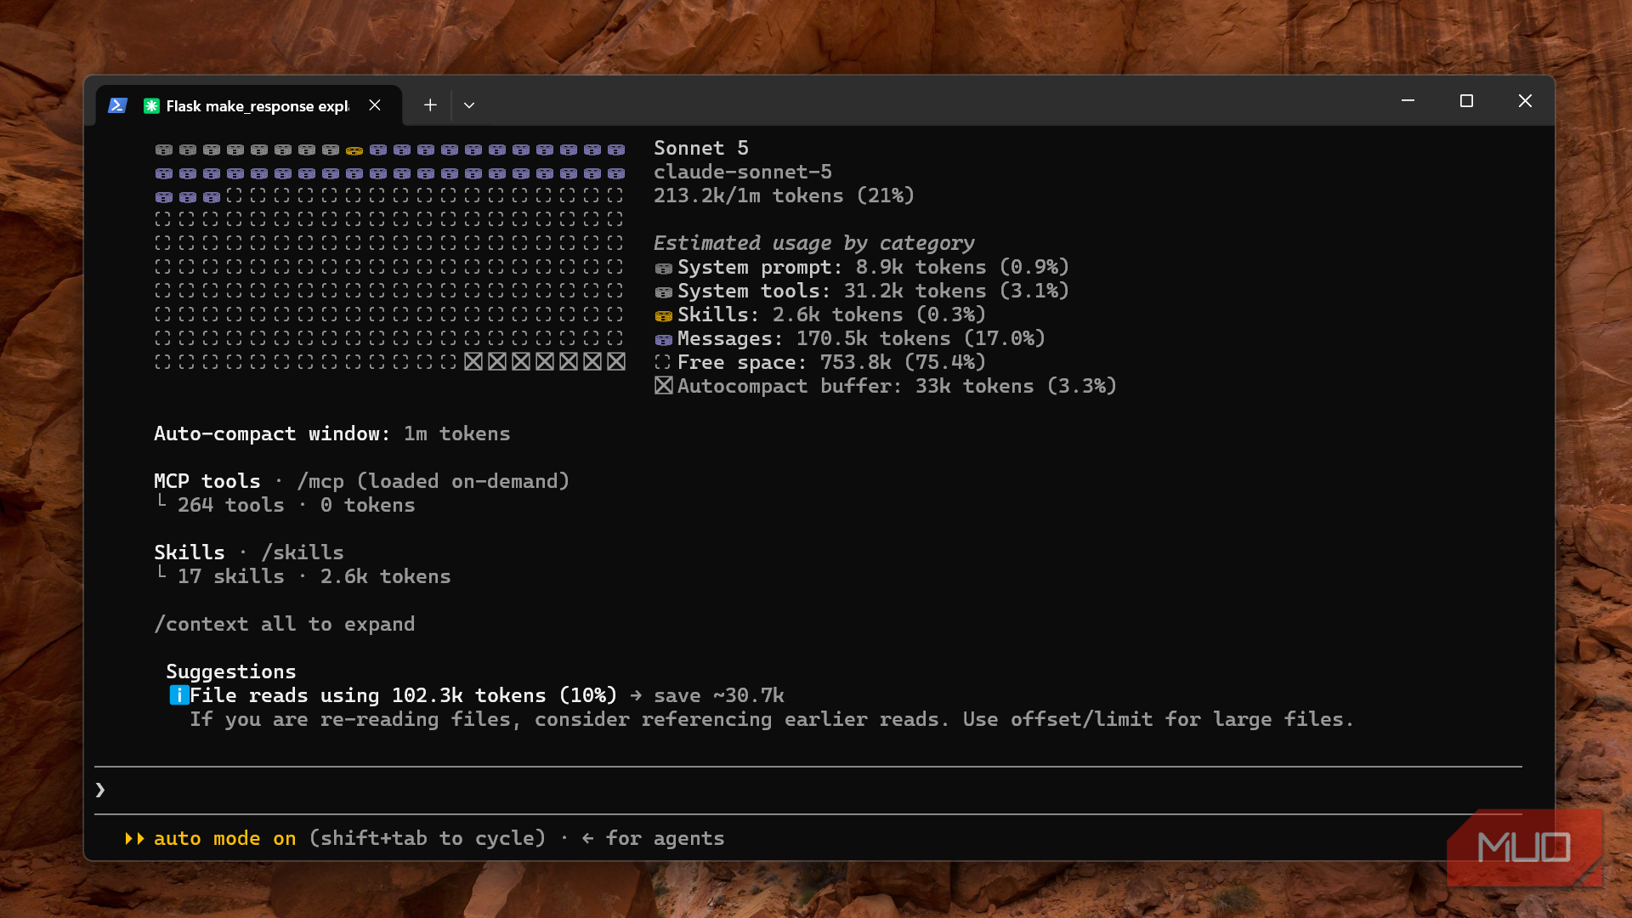This screenshot has width=1632, height=918.
Task: Click the PowerShell icon on the terminal tab
Action: coord(117,105)
